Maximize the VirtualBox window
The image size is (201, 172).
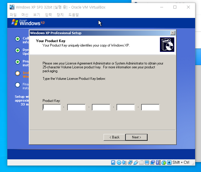tap(175, 7)
